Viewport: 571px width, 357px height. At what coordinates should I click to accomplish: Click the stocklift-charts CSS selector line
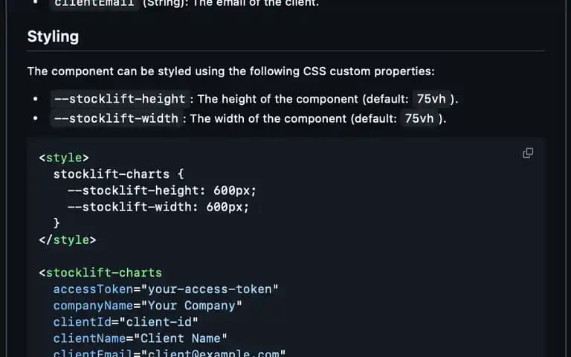(x=119, y=174)
